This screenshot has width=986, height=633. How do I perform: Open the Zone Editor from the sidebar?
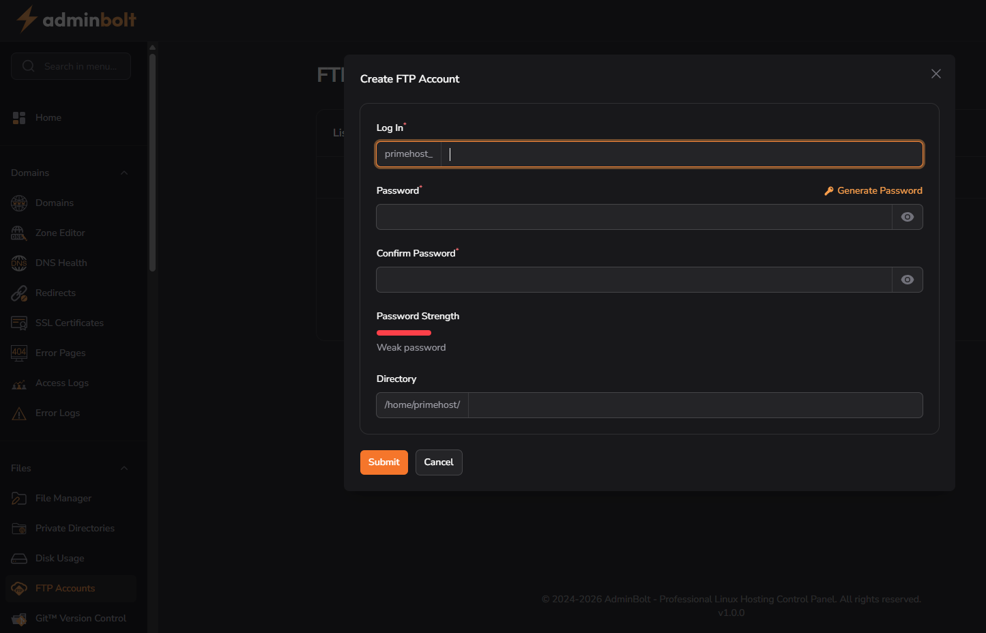60,233
